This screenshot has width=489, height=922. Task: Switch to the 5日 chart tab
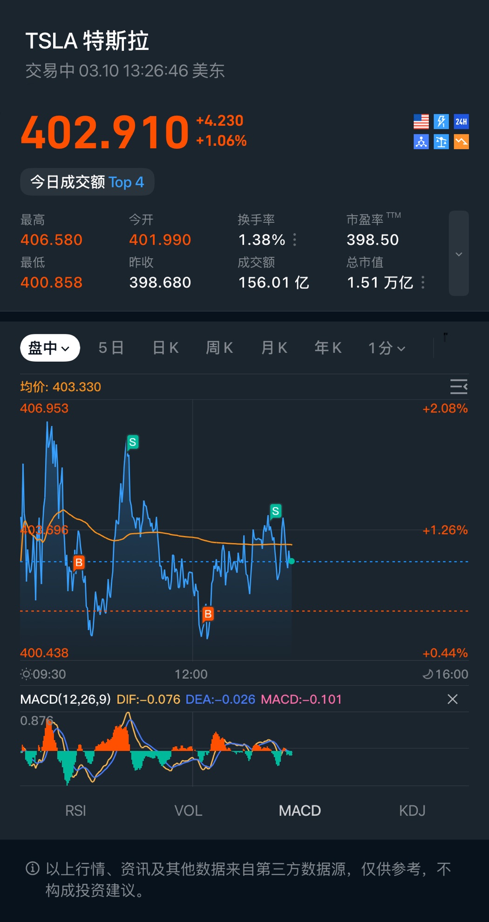point(111,348)
